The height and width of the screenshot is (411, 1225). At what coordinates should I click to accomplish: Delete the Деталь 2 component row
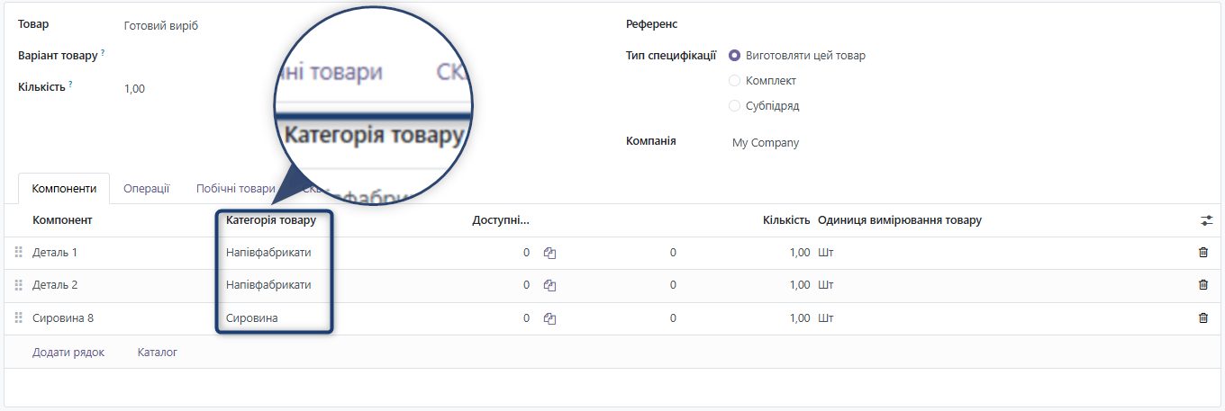pyautogui.click(x=1203, y=285)
